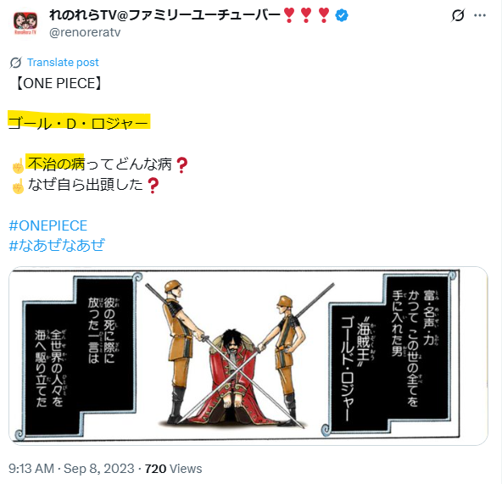The height and width of the screenshot is (484, 502).
Task: Click the first red heart emoji in name
Action: (289, 15)
